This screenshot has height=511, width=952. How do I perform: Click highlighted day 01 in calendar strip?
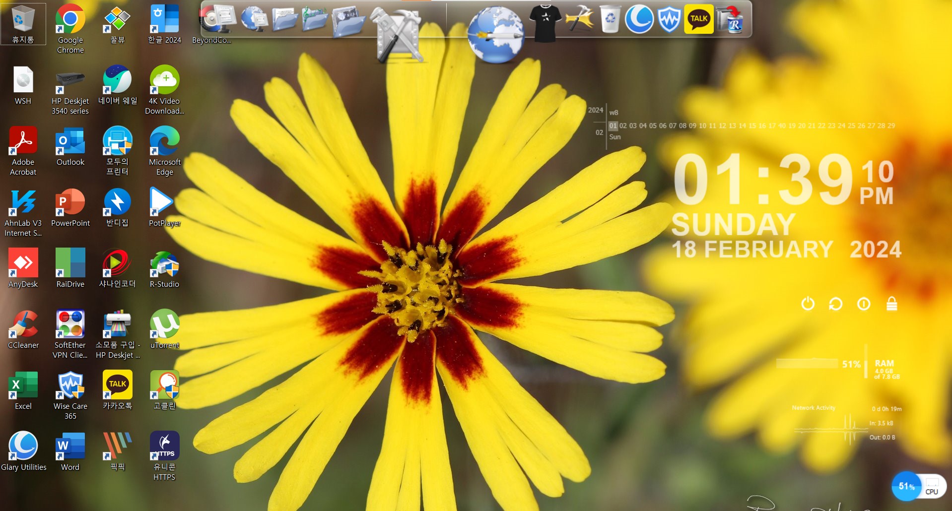[613, 126]
